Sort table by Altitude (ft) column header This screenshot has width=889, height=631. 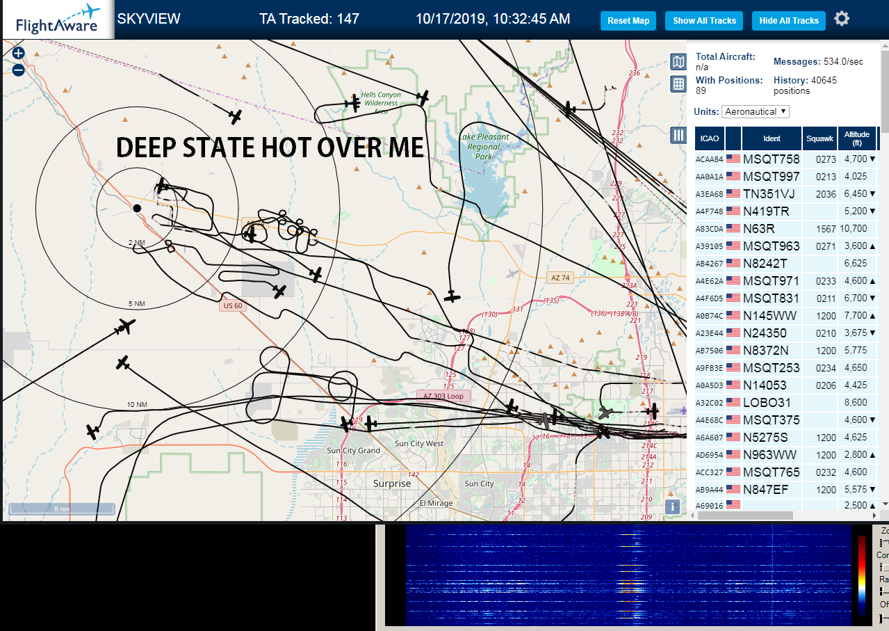[x=857, y=138]
